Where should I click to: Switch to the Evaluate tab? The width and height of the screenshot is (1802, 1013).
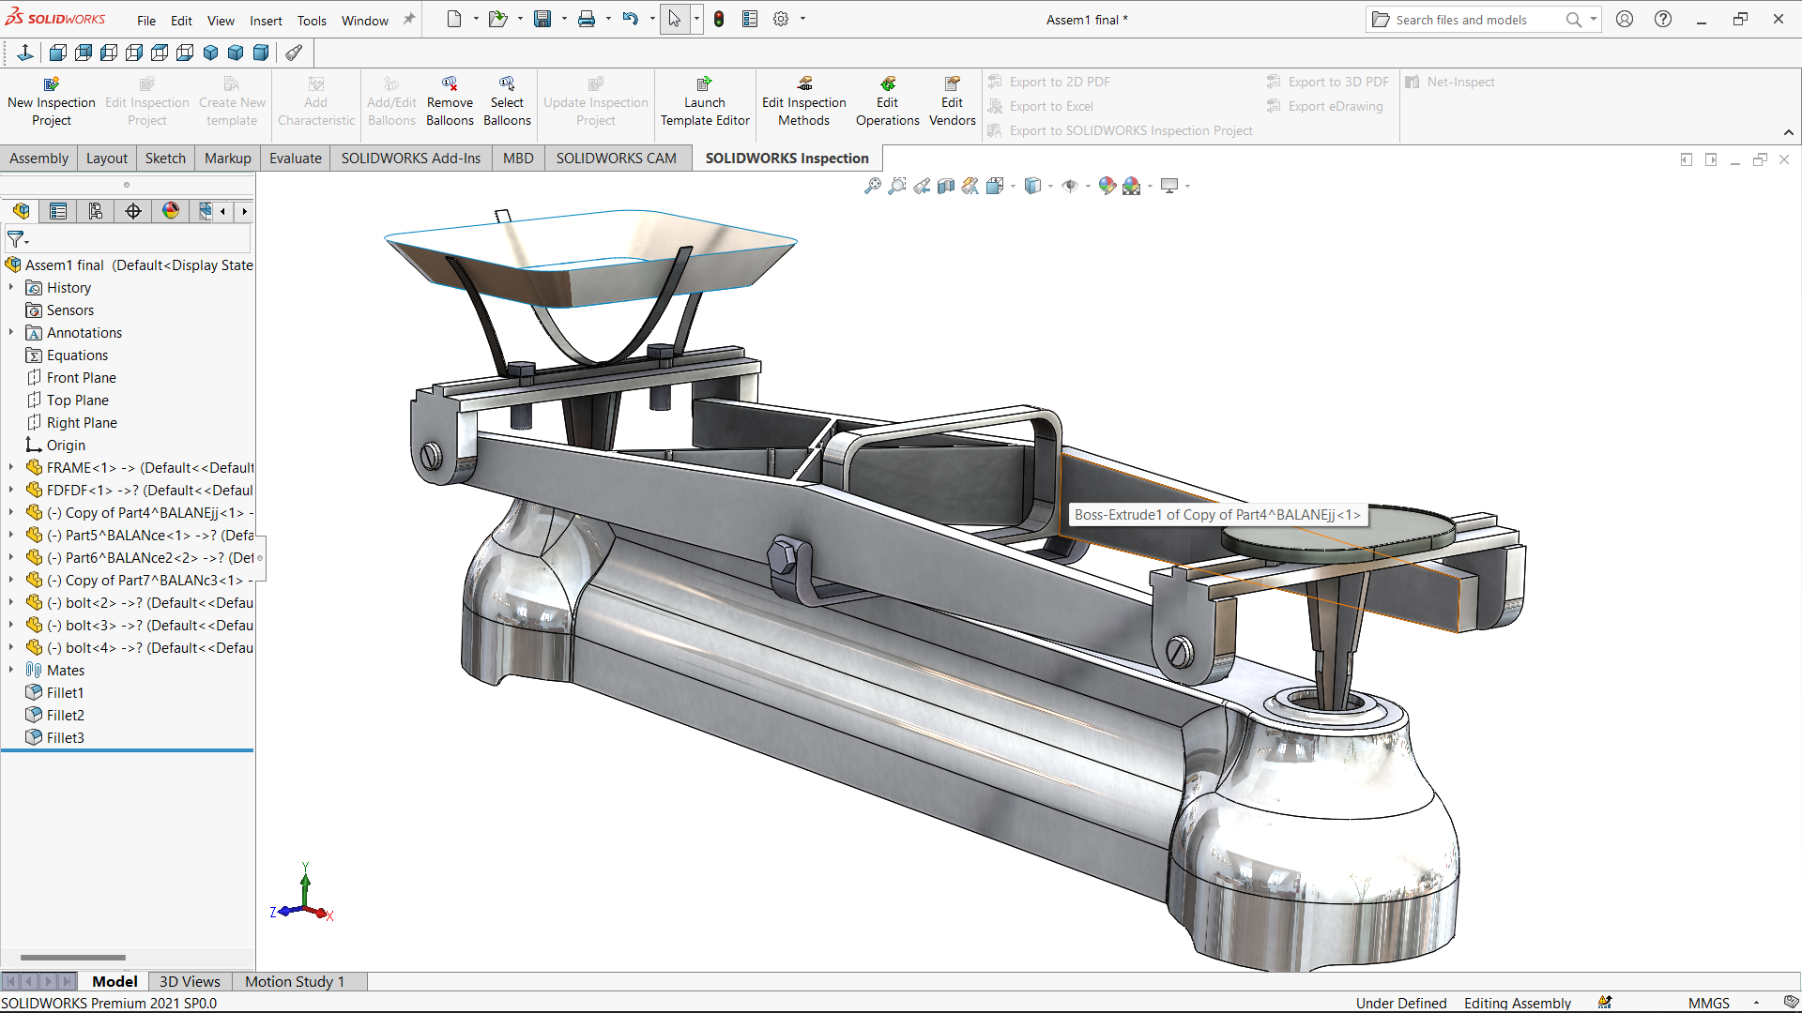pos(296,158)
